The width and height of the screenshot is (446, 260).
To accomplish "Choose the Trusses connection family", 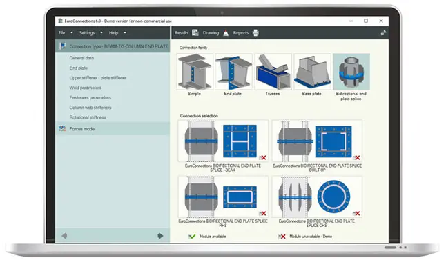I will [273, 72].
